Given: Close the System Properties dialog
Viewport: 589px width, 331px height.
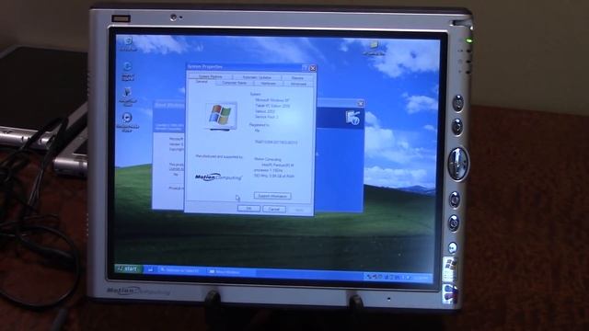Looking at the screenshot, I should (x=313, y=68).
